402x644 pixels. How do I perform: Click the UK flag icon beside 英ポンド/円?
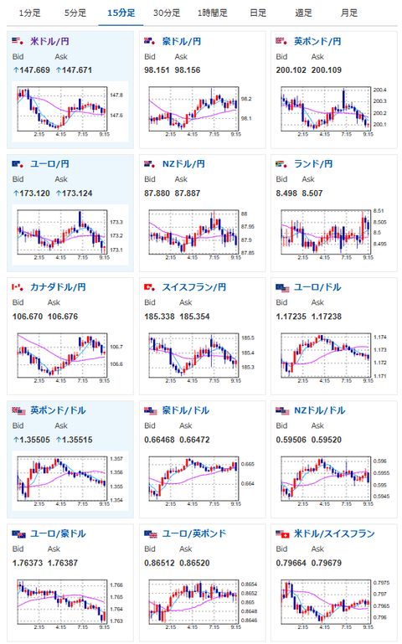coord(282,41)
